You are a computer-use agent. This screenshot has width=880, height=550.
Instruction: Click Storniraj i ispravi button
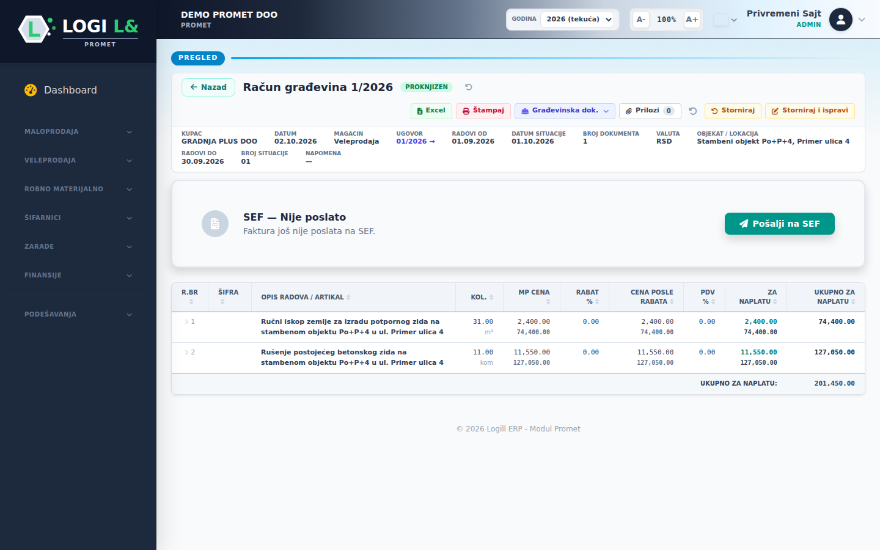pyautogui.click(x=810, y=111)
